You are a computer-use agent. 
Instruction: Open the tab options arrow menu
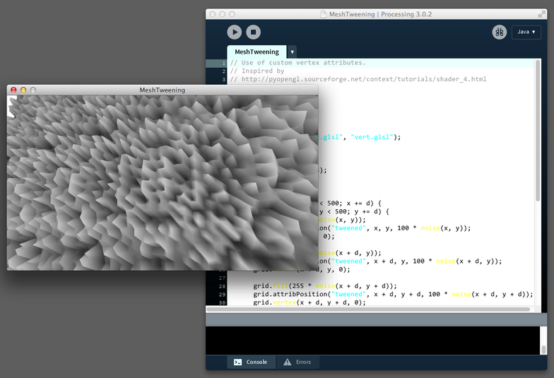292,52
